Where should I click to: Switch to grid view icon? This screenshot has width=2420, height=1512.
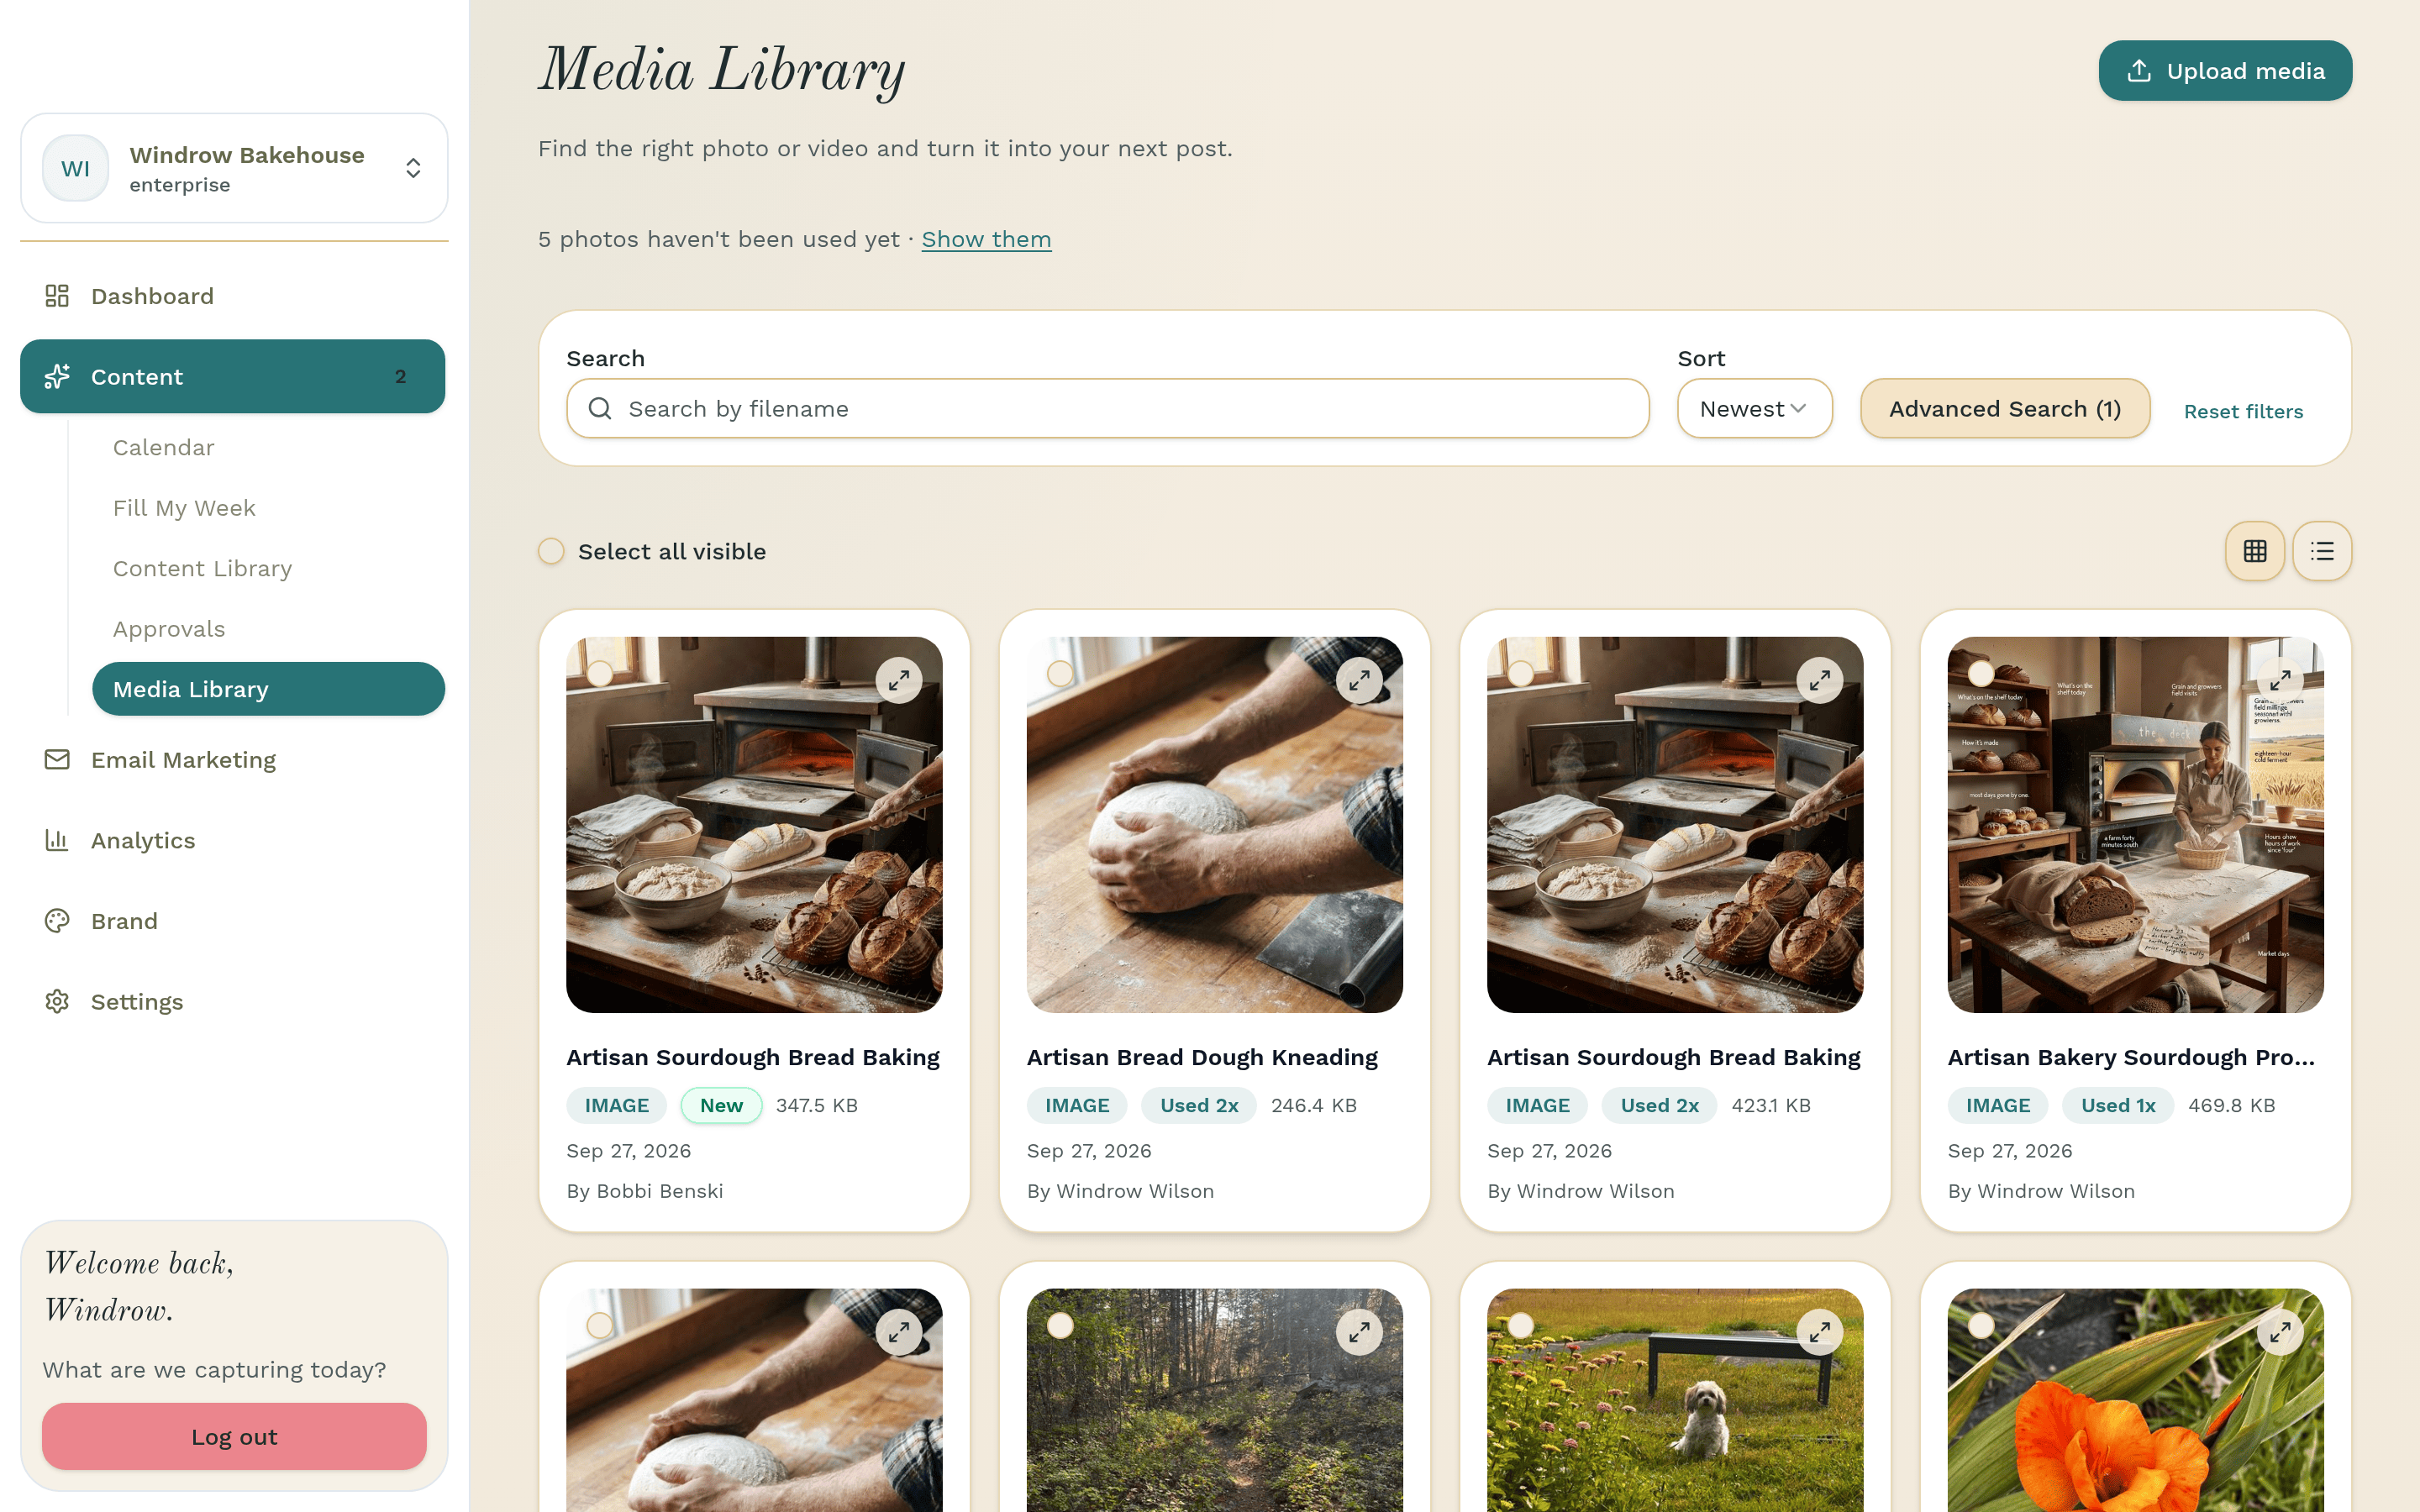2254,551
